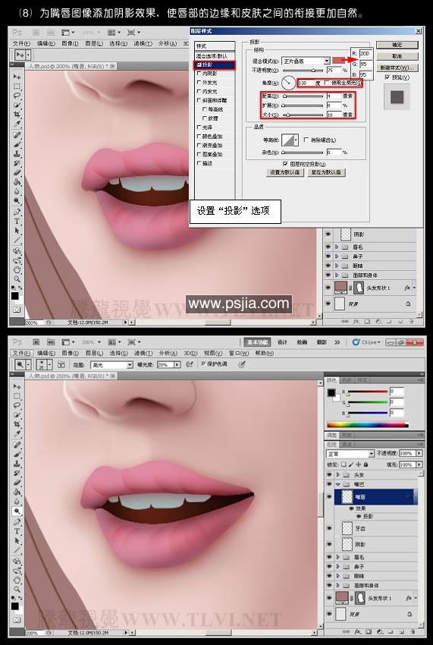Click the tablet pressure icon after 保护色调
Image resolution: width=433 pixels, height=645 pixels.
point(242,364)
